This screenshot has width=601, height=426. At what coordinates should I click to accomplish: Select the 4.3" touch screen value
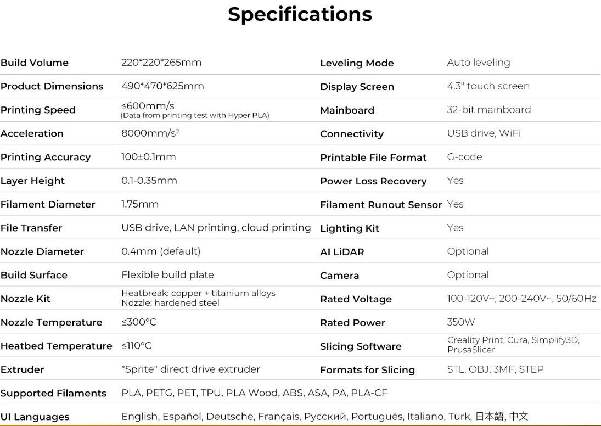coord(488,86)
